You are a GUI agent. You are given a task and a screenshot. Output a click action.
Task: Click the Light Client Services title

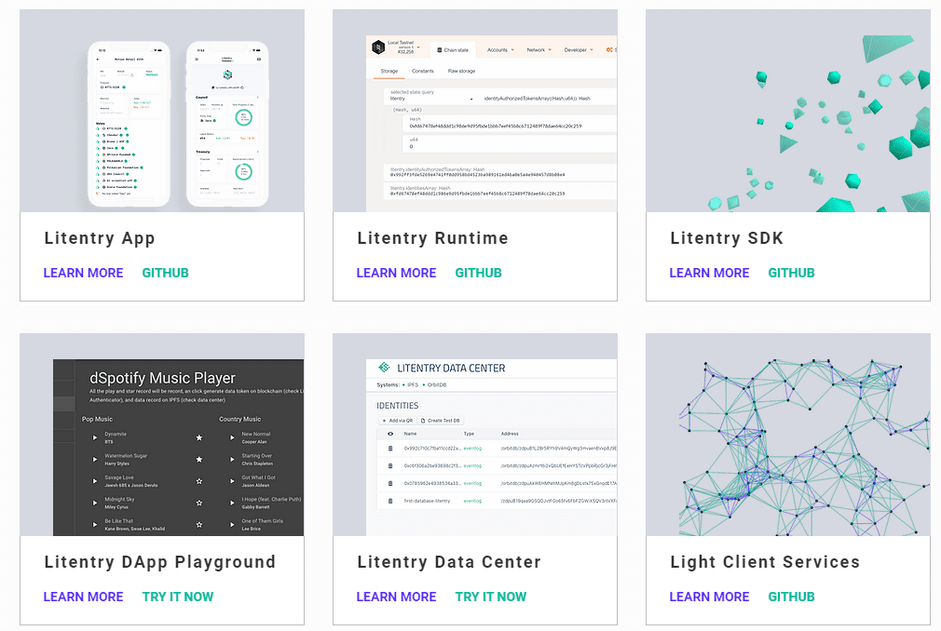(765, 562)
